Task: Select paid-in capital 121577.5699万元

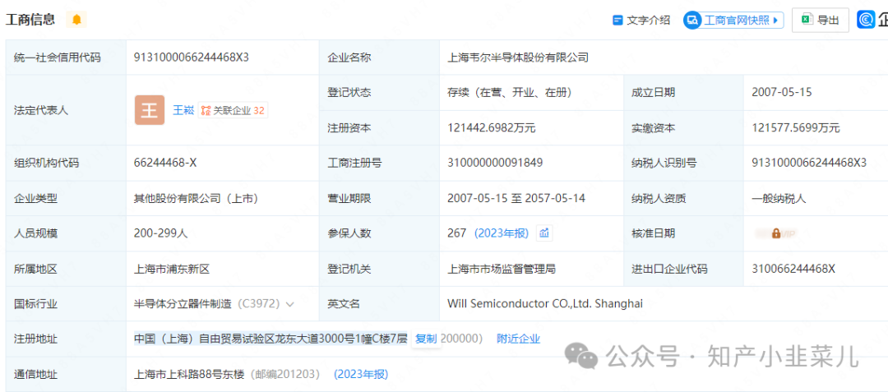Action: [x=796, y=128]
